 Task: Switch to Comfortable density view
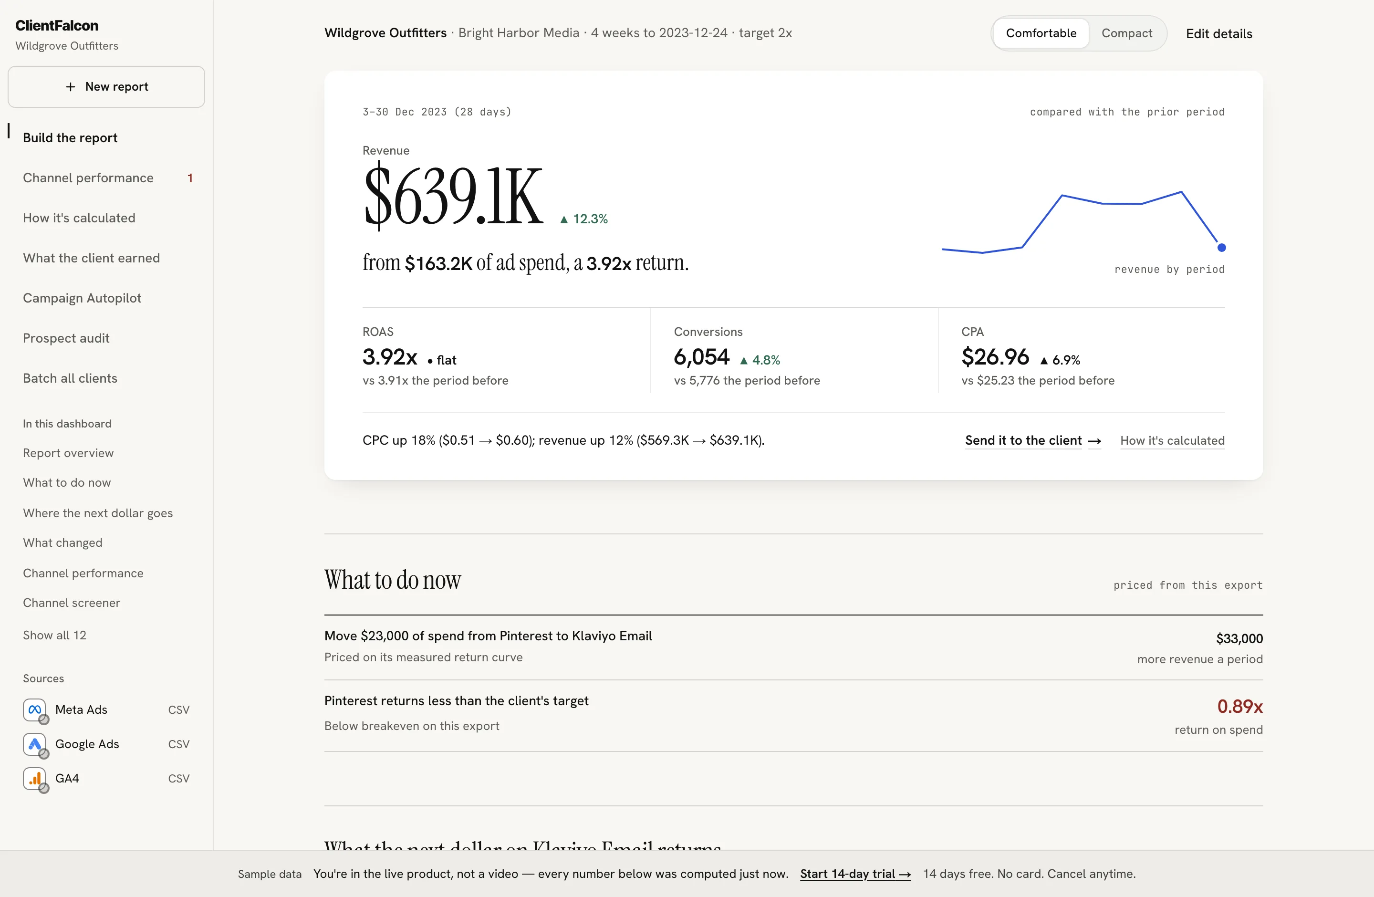(1041, 33)
